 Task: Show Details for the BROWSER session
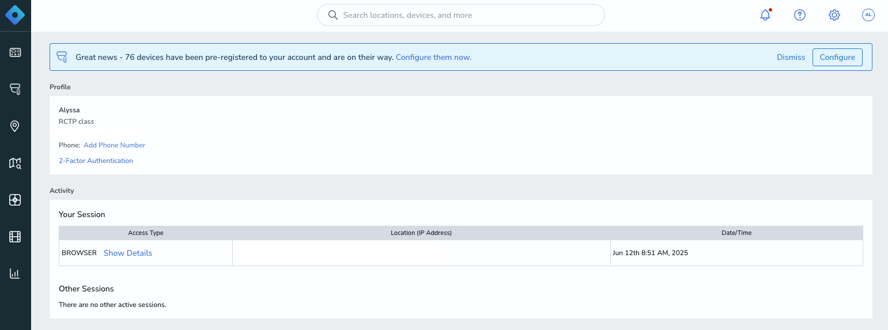tap(128, 253)
